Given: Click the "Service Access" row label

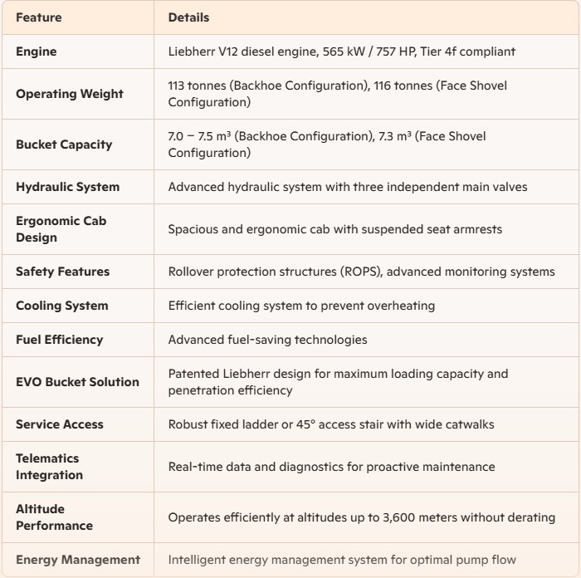Looking at the screenshot, I should coord(59,424).
